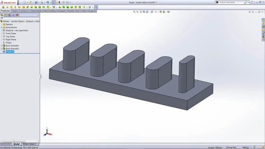Select the FeatureManager design tree tab
Viewport: 265px width, 149px height.
[2, 15]
